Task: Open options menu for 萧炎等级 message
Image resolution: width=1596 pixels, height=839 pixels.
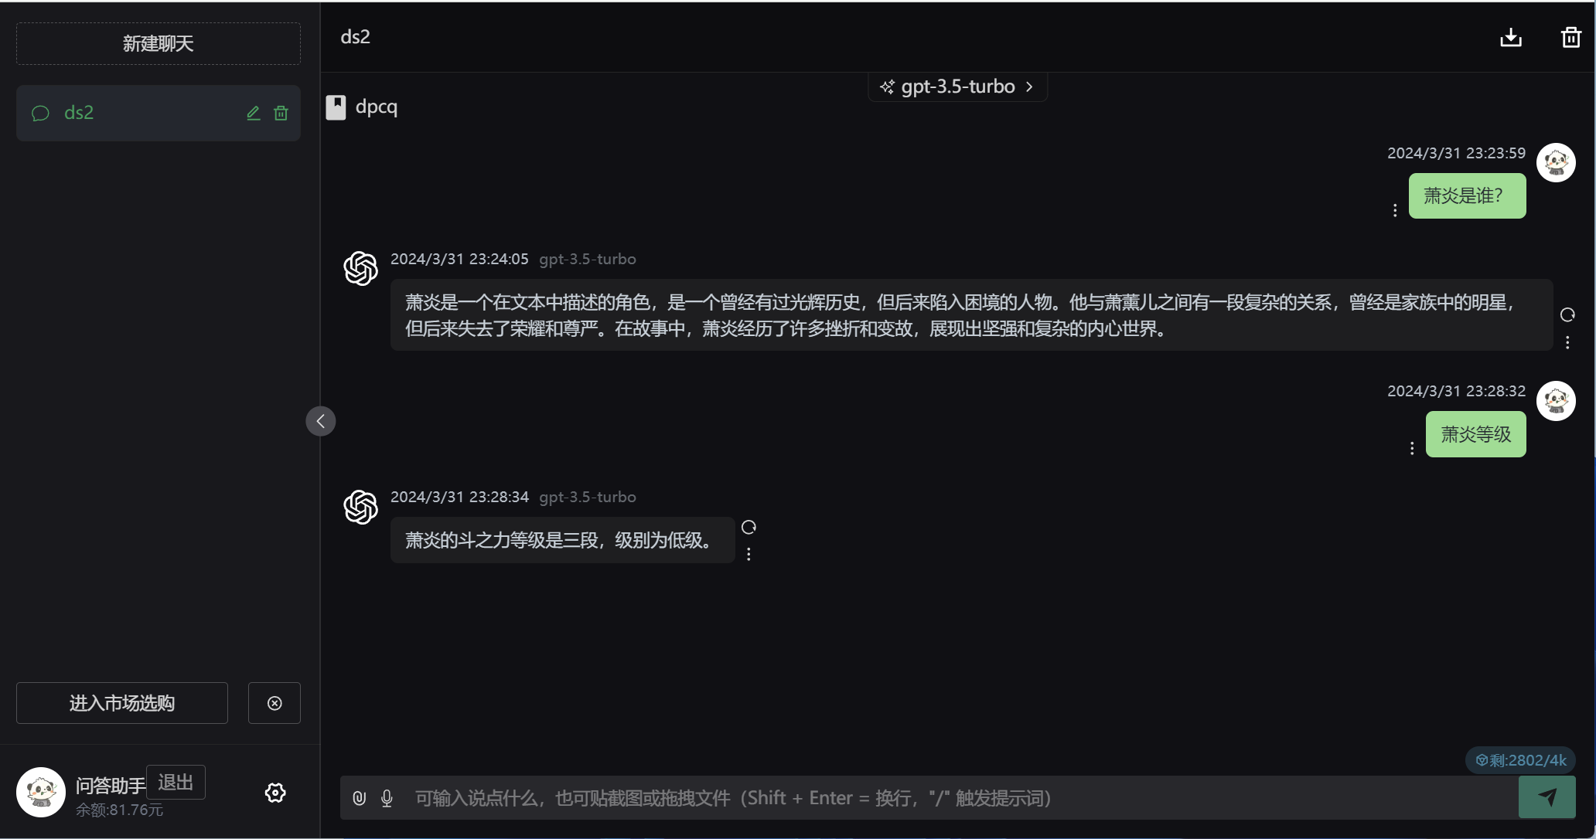Action: point(1412,448)
